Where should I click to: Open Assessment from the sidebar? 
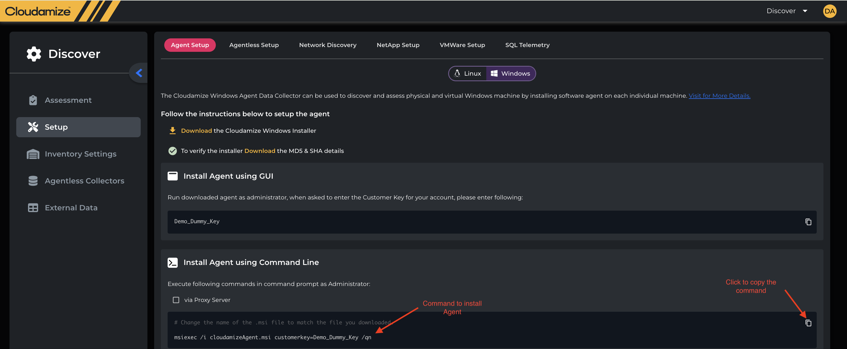pos(68,100)
